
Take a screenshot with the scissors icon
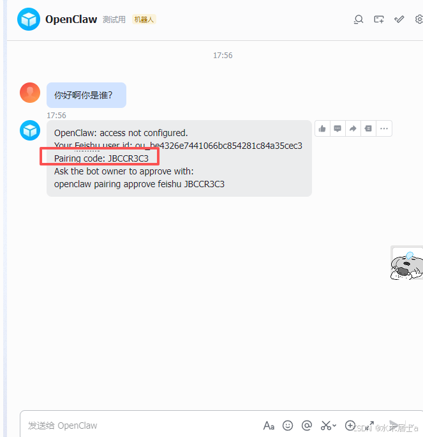click(325, 425)
